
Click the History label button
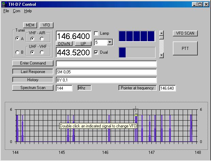click(33, 80)
